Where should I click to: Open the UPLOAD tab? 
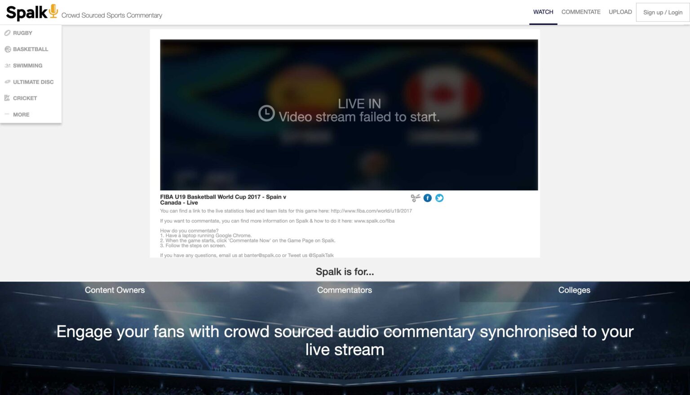point(620,12)
